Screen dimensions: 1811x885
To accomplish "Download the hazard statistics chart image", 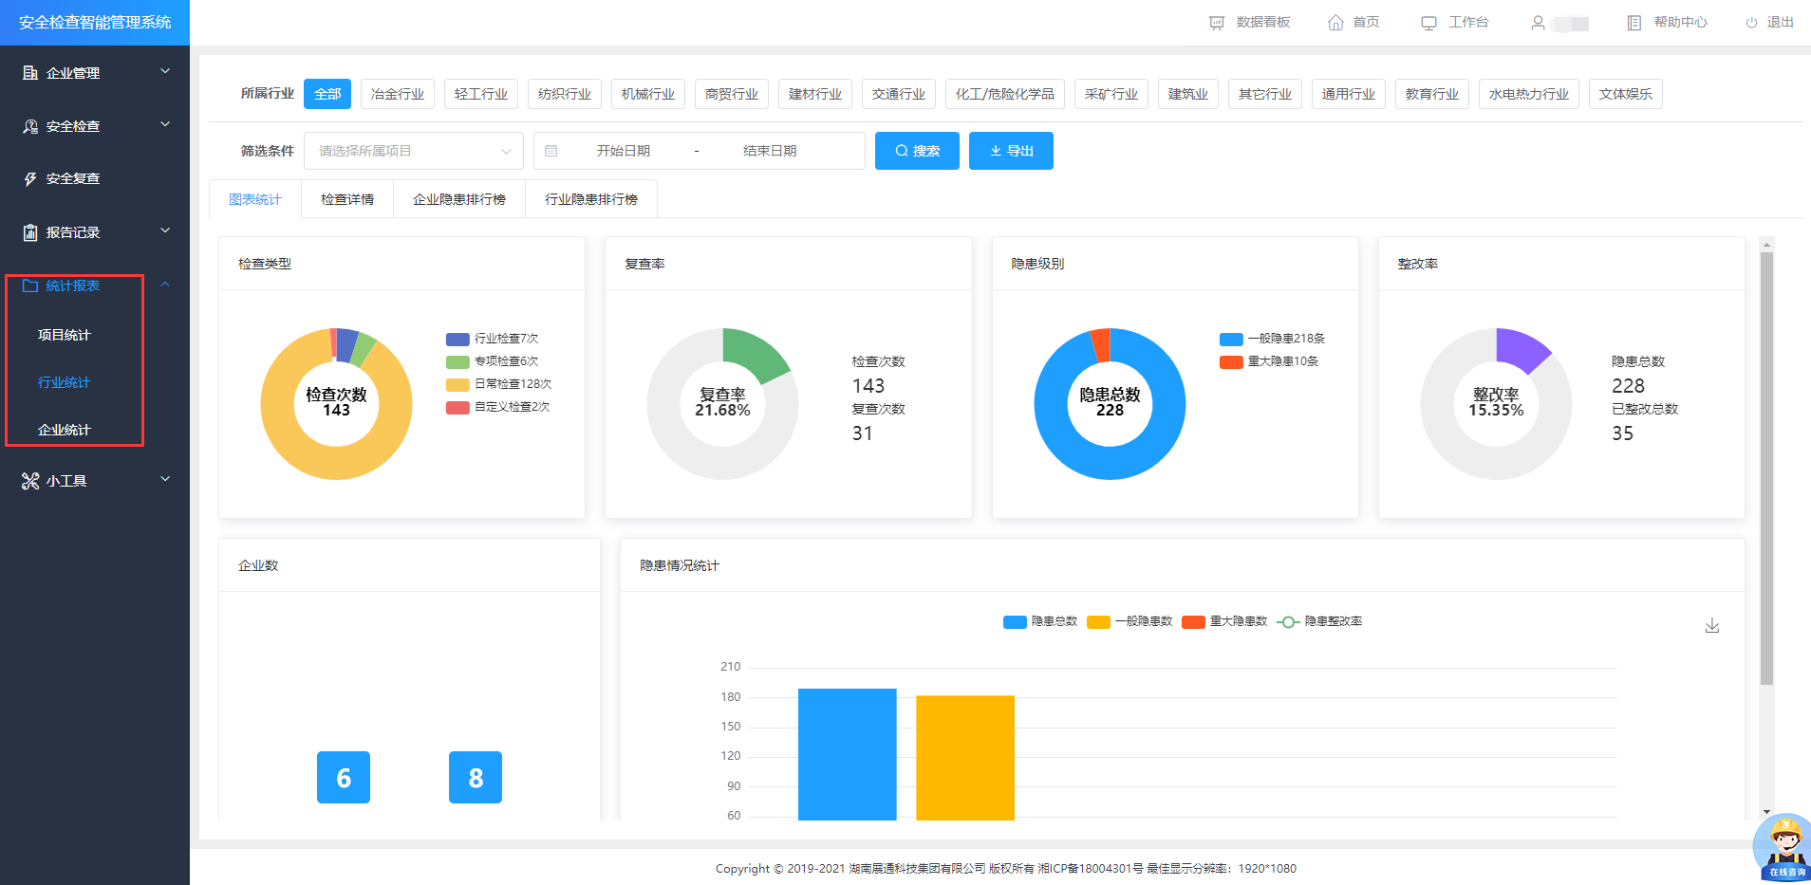I will (x=1711, y=626).
